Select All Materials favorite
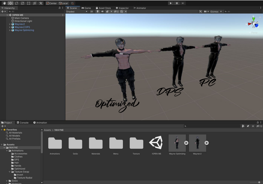The image size is (263, 184). (15, 133)
